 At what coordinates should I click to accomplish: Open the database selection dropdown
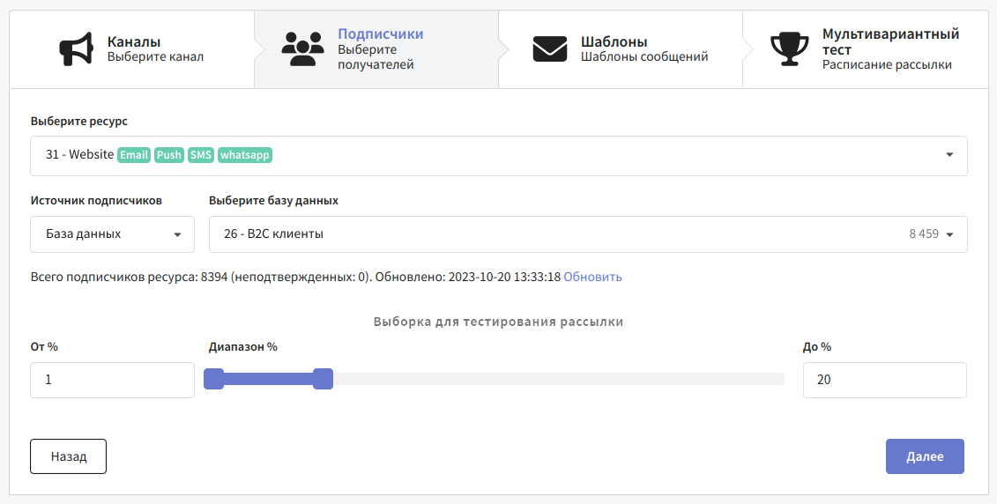click(x=587, y=234)
